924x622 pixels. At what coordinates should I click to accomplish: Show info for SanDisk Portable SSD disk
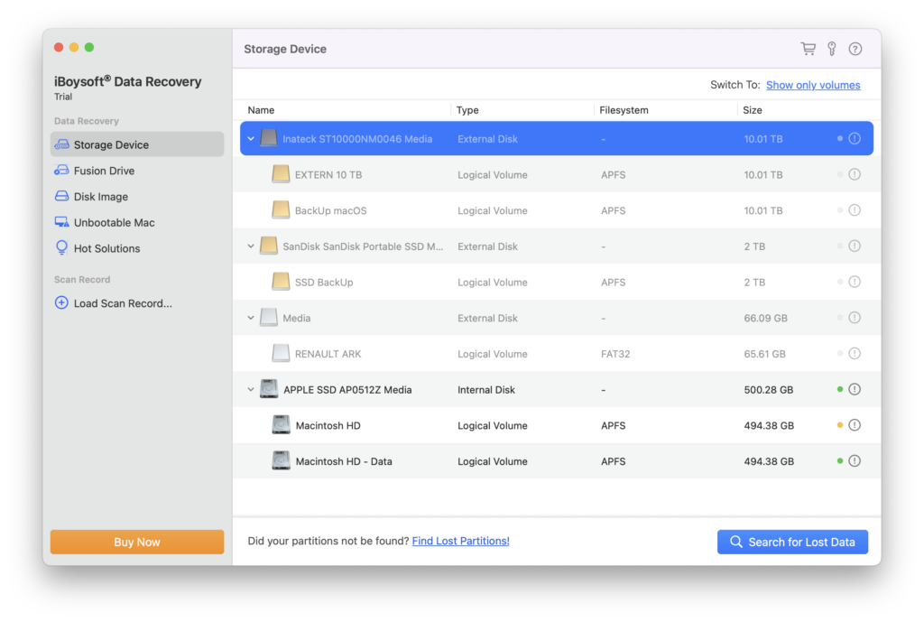(x=855, y=246)
